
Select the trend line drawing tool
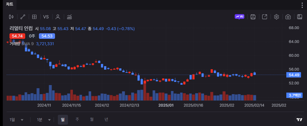coord(23,17)
